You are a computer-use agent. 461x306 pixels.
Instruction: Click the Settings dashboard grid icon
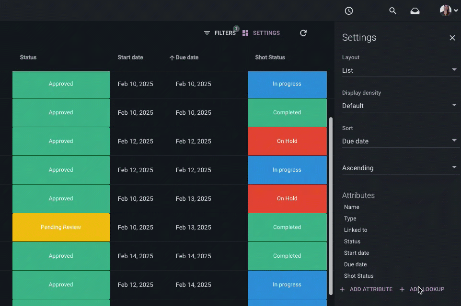pos(245,33)
